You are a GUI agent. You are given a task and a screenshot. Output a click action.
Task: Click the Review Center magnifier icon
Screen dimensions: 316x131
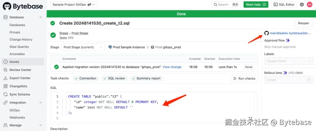(6, 70)
